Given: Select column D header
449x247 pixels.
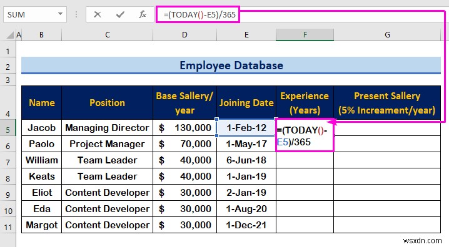Looking at the screenshot, I should click(x=184, y=35).
